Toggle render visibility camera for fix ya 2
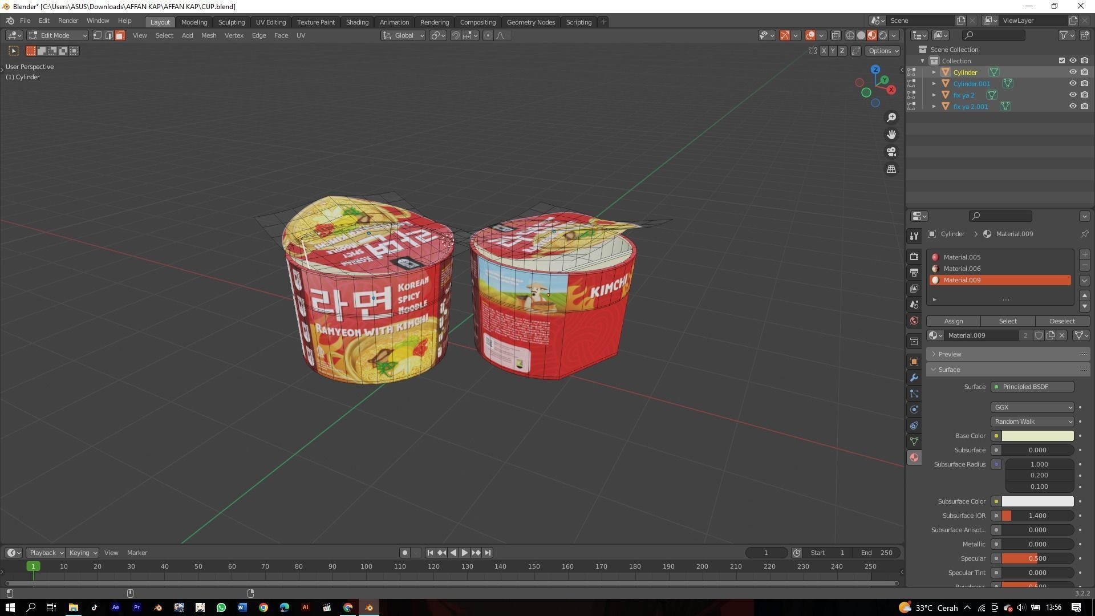1095x616 pixels. click(x=1085, y=95)
